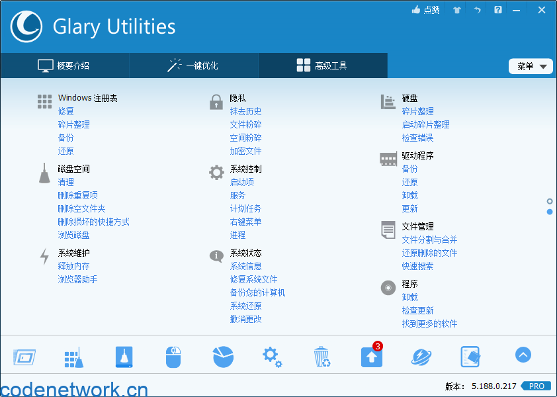
Task: Open the 系统信息 link
Action: tap(246, 266)
